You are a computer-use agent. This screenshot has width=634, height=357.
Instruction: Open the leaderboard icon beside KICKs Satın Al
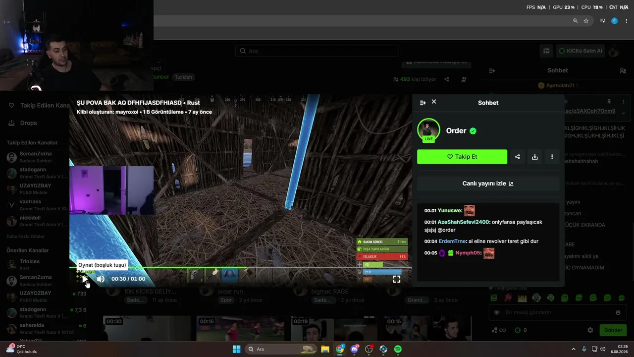tap(546, 51)
